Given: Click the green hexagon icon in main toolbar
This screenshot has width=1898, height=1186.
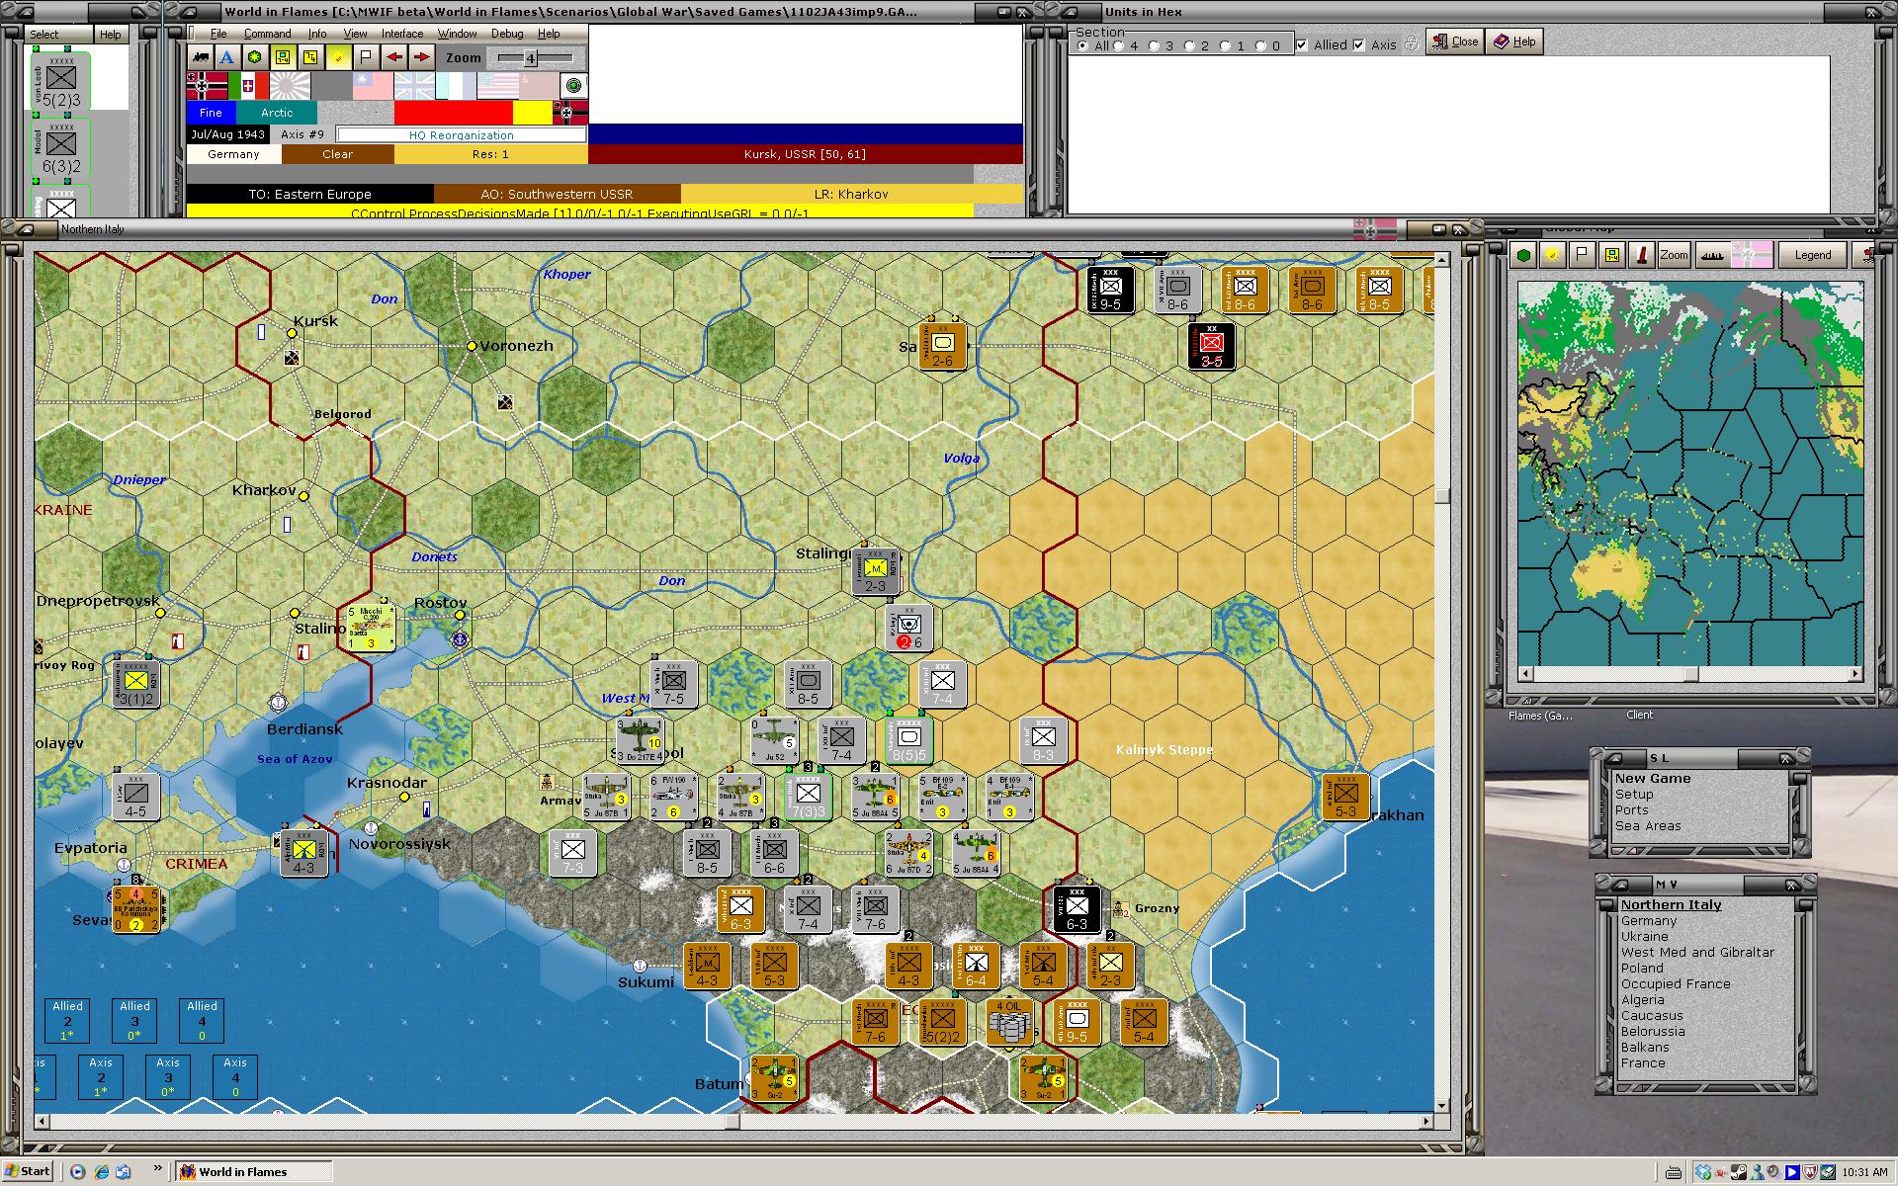Looking at the screenshot, I should [255, 57].
